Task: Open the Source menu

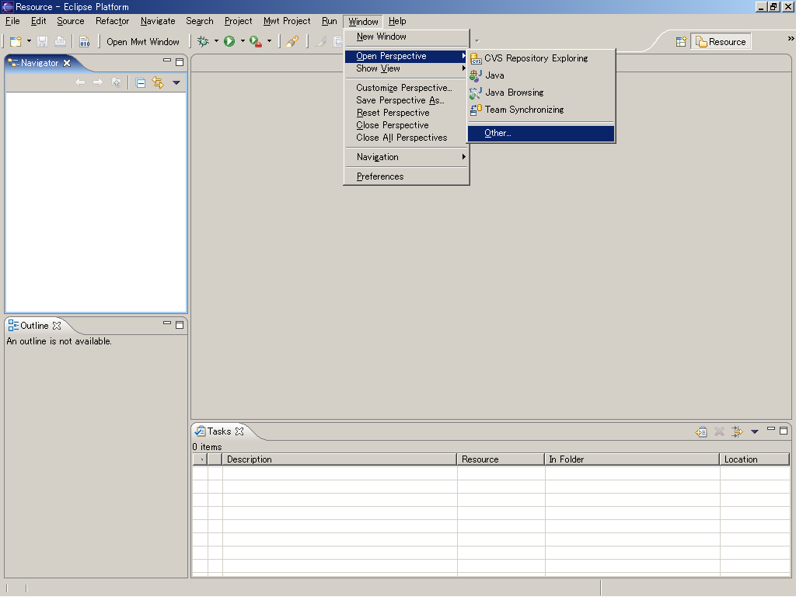Action: click(71, 21)
